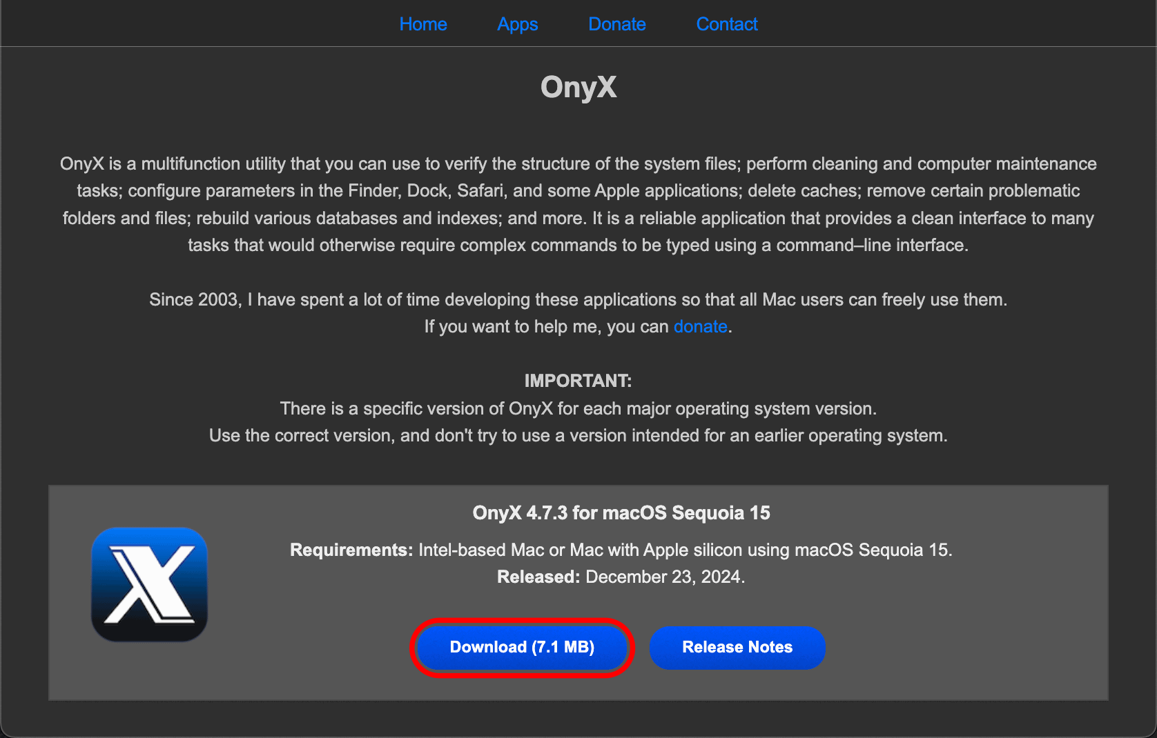Click the bold Requirements: label

click(x=351, y=550)
